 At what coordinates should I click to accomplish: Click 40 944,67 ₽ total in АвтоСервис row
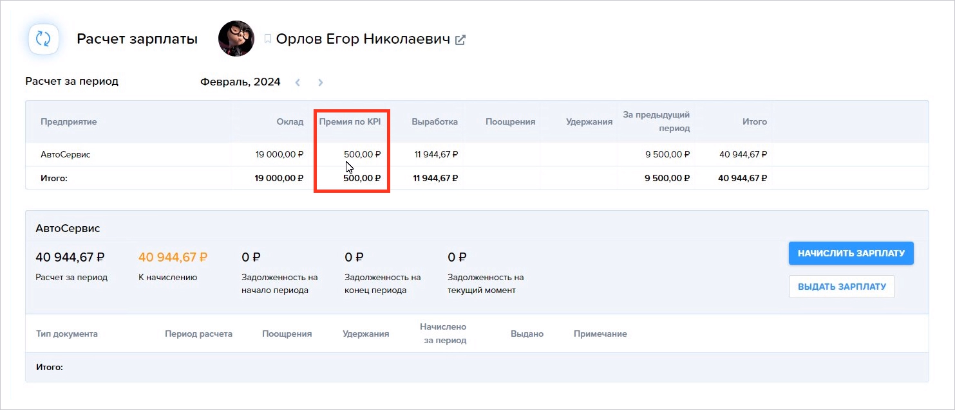742,154
